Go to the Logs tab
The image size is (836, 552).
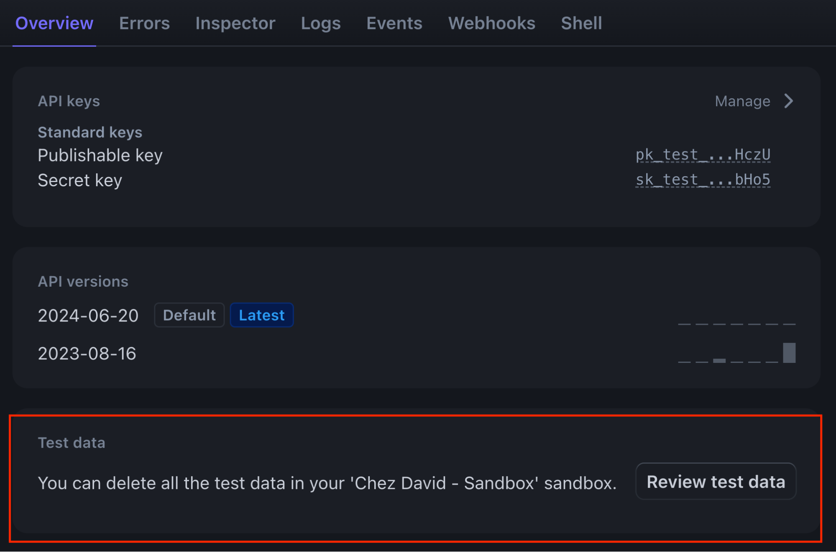(x=321, y=23)
